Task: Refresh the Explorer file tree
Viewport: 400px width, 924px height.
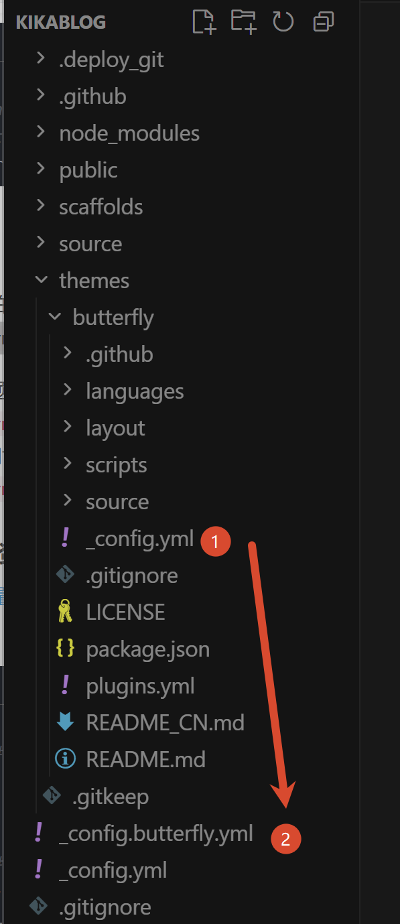Action: 283,22
